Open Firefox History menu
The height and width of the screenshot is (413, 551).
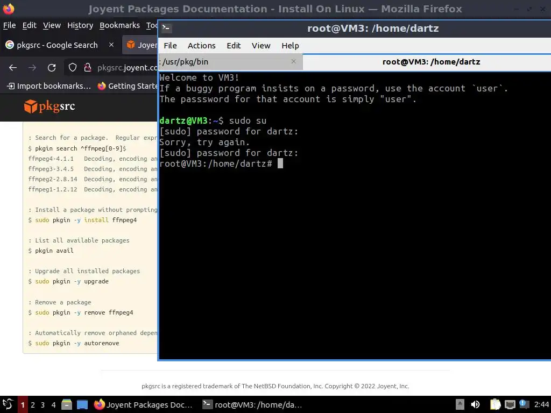coord(80,25)
